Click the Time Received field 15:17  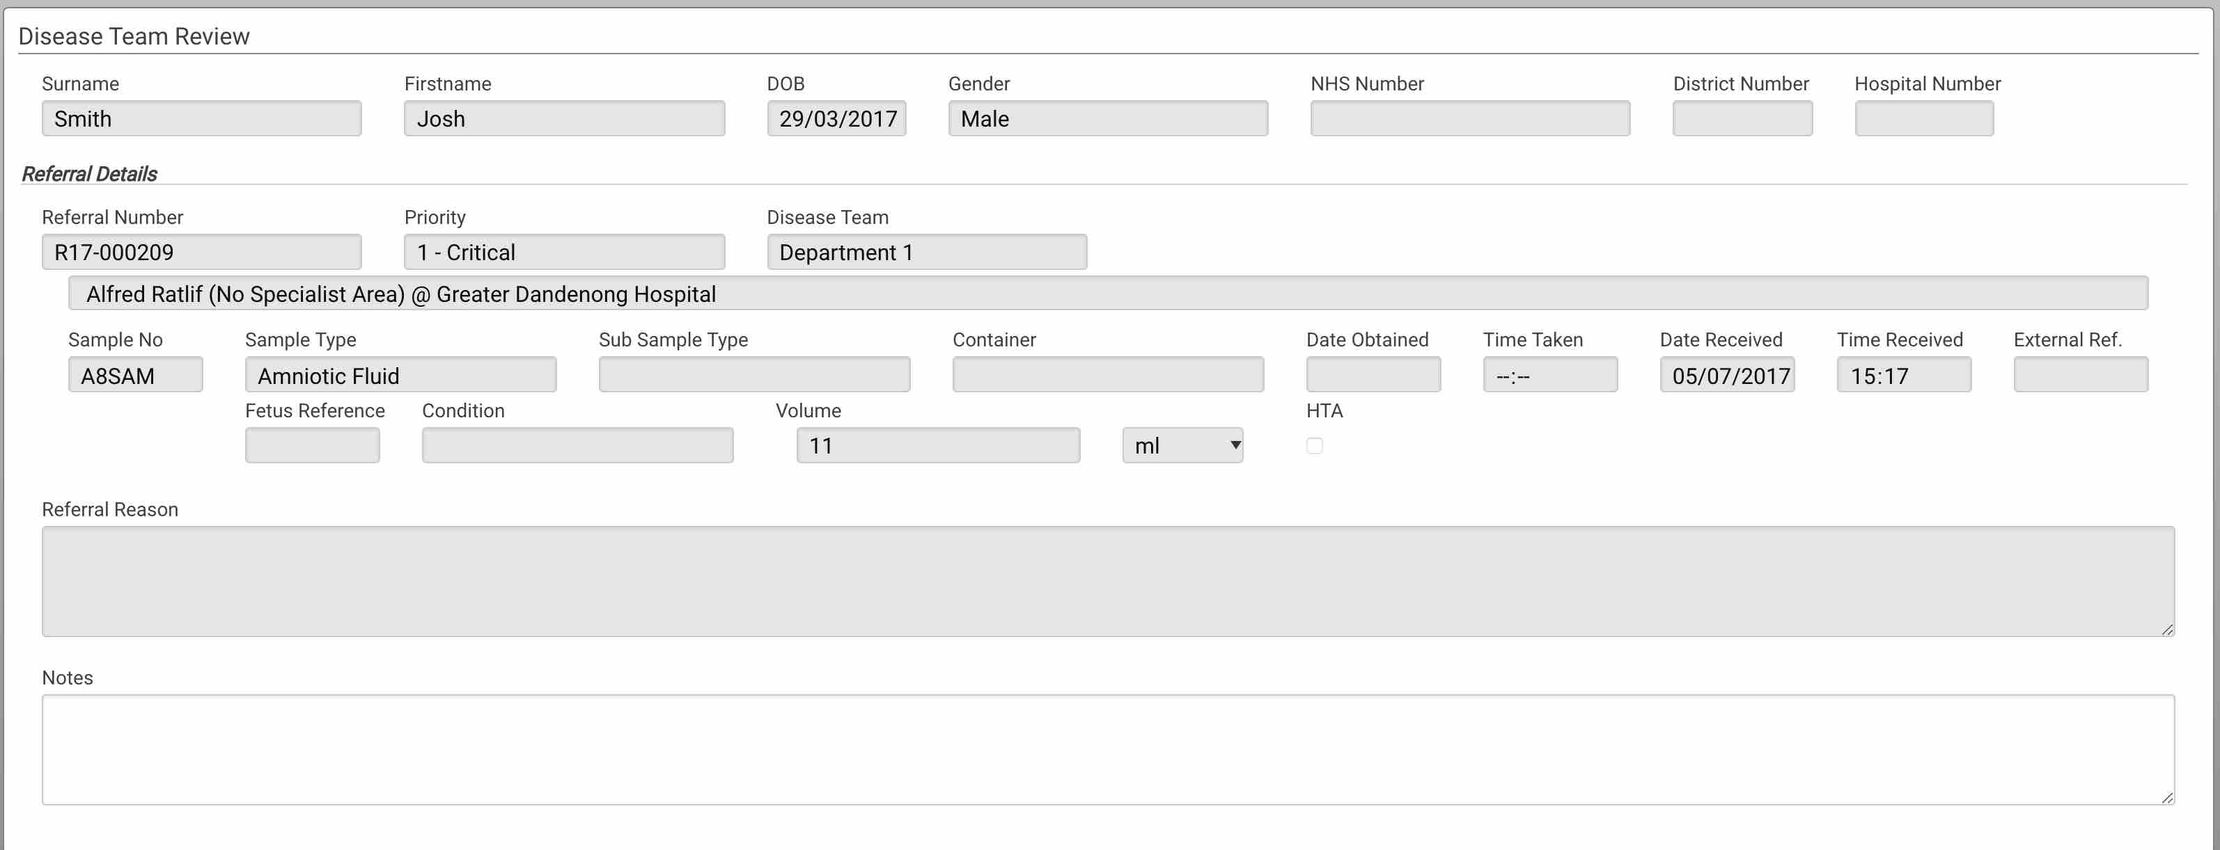[x=1904, y=375]
